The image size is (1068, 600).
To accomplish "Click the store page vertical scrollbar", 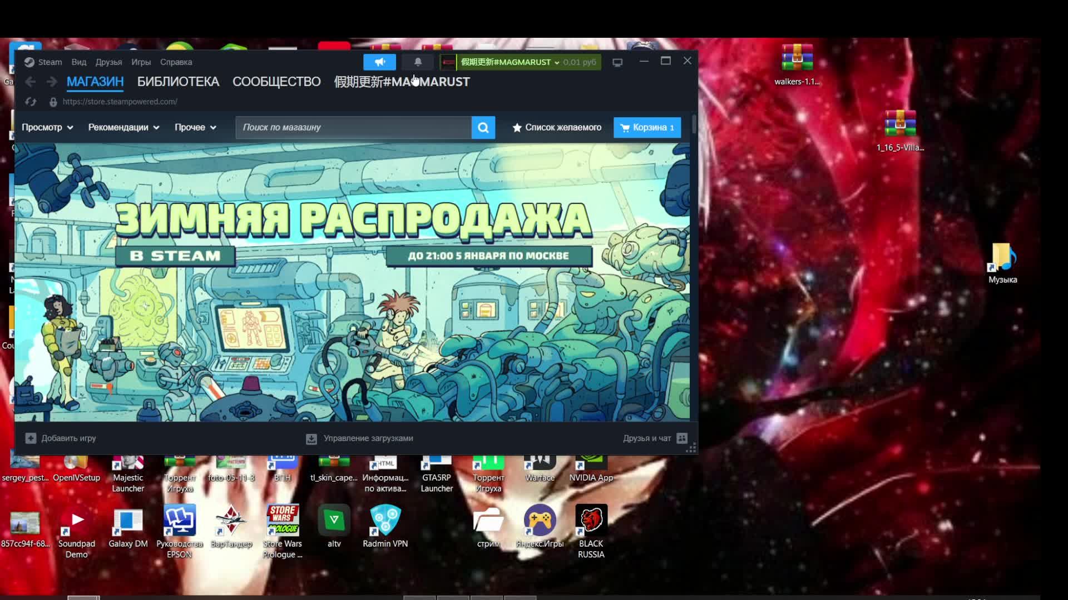I will pyautogui.click(x=694, y=124).
